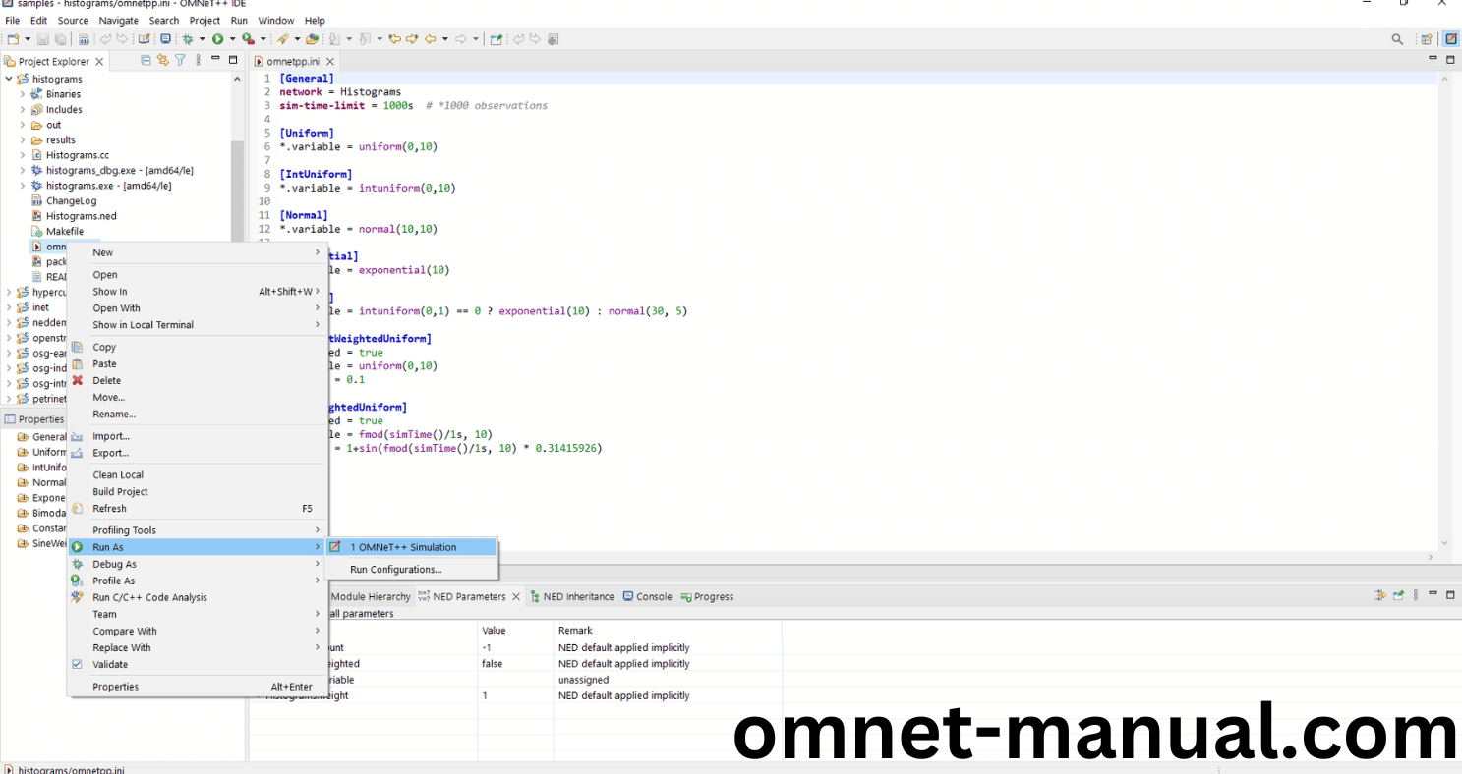This screenshot has height=774, width=1462.
Task: Toggle the Validate checkbox in context menu
Action: (78, 664)
